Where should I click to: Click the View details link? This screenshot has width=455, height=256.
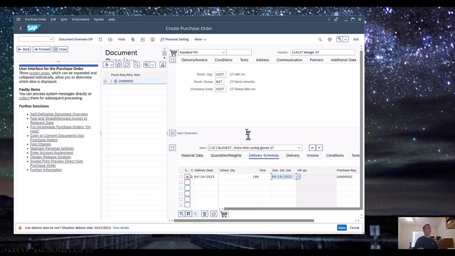(121, 228)
